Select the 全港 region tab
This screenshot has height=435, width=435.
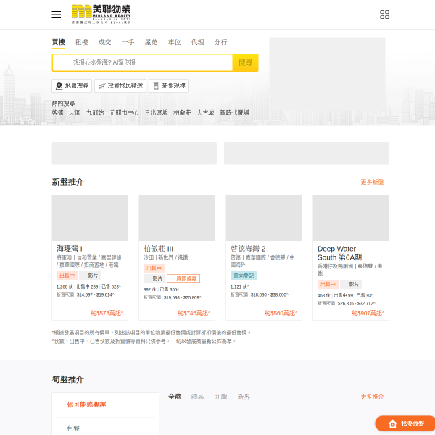coord(175,397)
